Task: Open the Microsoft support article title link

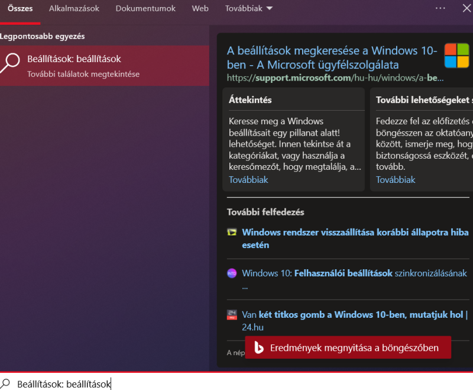Action: click(332, 57)
